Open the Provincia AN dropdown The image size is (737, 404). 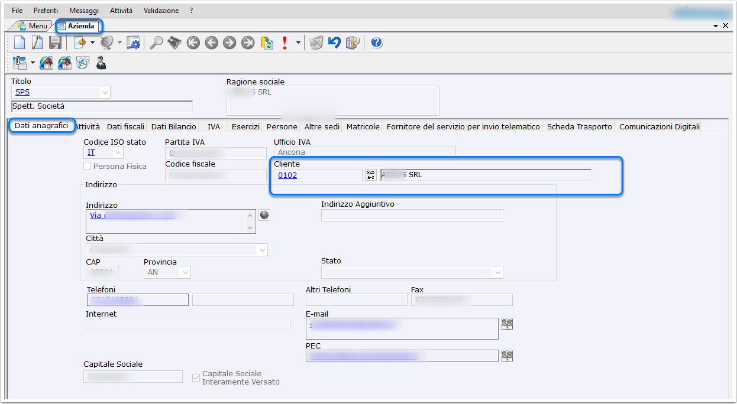coord(186,272)
